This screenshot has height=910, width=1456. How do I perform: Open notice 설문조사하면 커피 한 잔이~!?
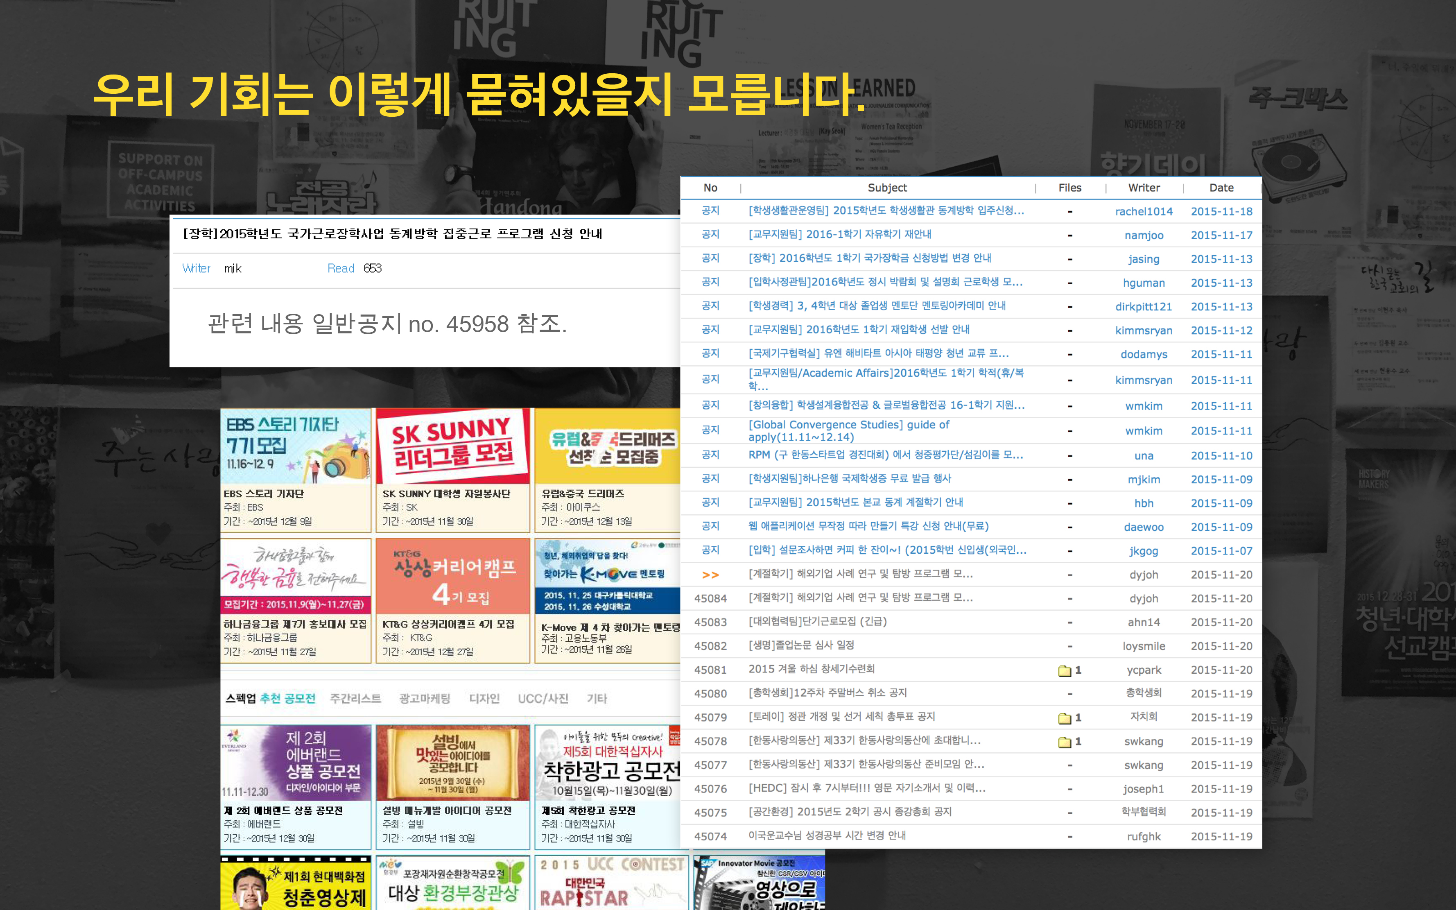tap(887, 550)
